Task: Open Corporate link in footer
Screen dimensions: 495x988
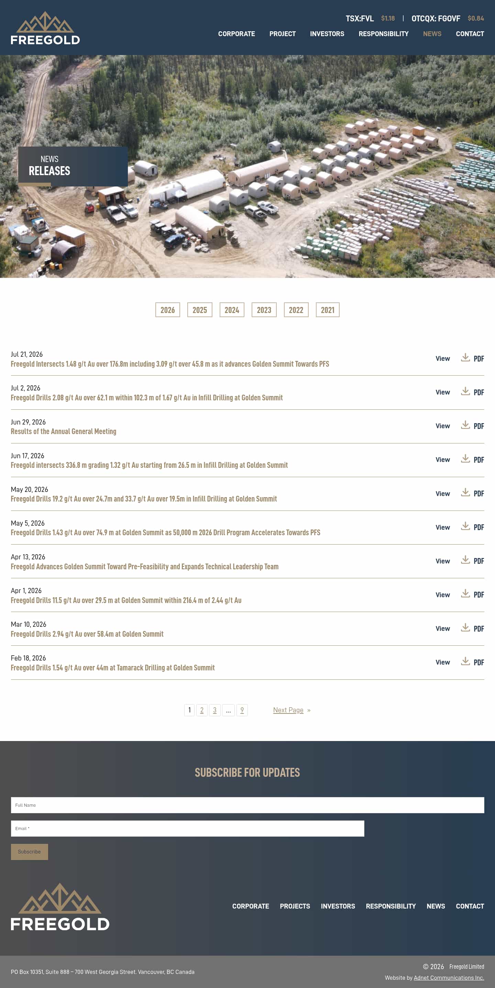Action: (x=251, y=906)
